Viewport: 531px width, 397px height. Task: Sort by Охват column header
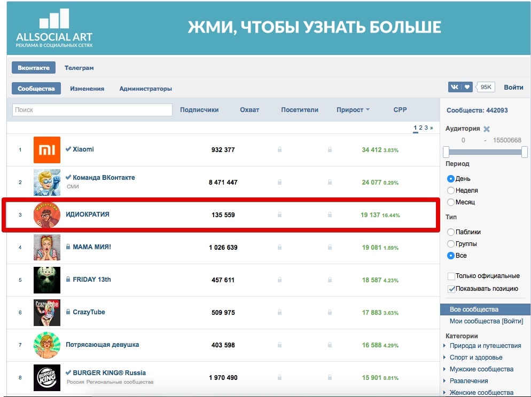[x=249, y=110]
